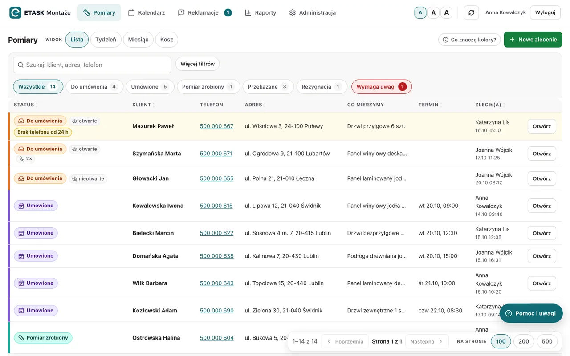Viewport: 570px width, 356px height.
Task: Switch view to Tydzień
Action: point(106,40)
